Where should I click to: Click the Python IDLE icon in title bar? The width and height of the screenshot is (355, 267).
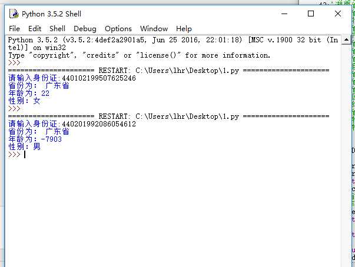click(14, 14)
